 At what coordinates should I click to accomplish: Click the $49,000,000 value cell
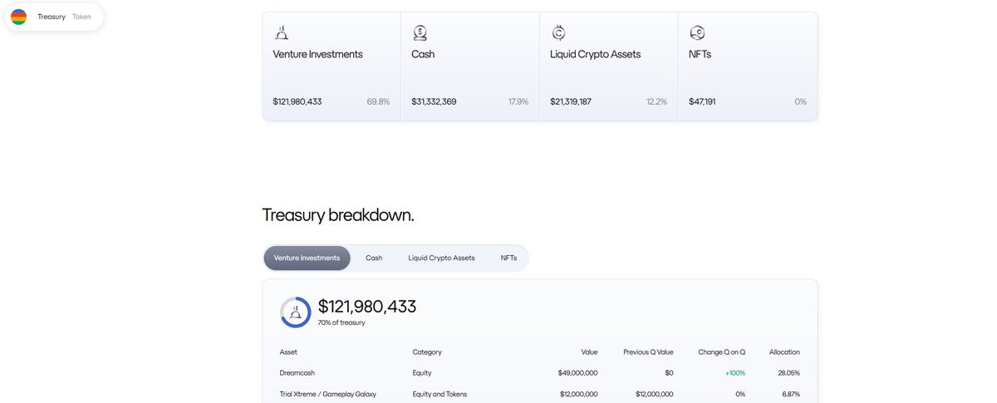tap(577, 373)
